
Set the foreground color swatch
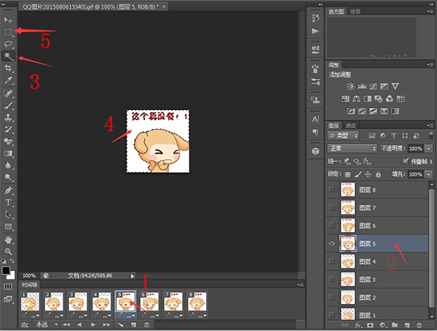(6, 270)
